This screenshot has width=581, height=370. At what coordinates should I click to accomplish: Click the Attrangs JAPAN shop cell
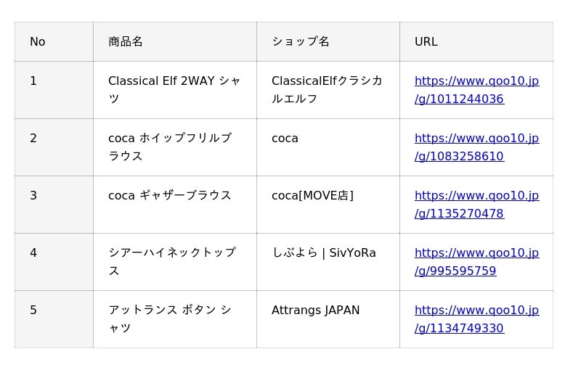(x=316, y=311)
